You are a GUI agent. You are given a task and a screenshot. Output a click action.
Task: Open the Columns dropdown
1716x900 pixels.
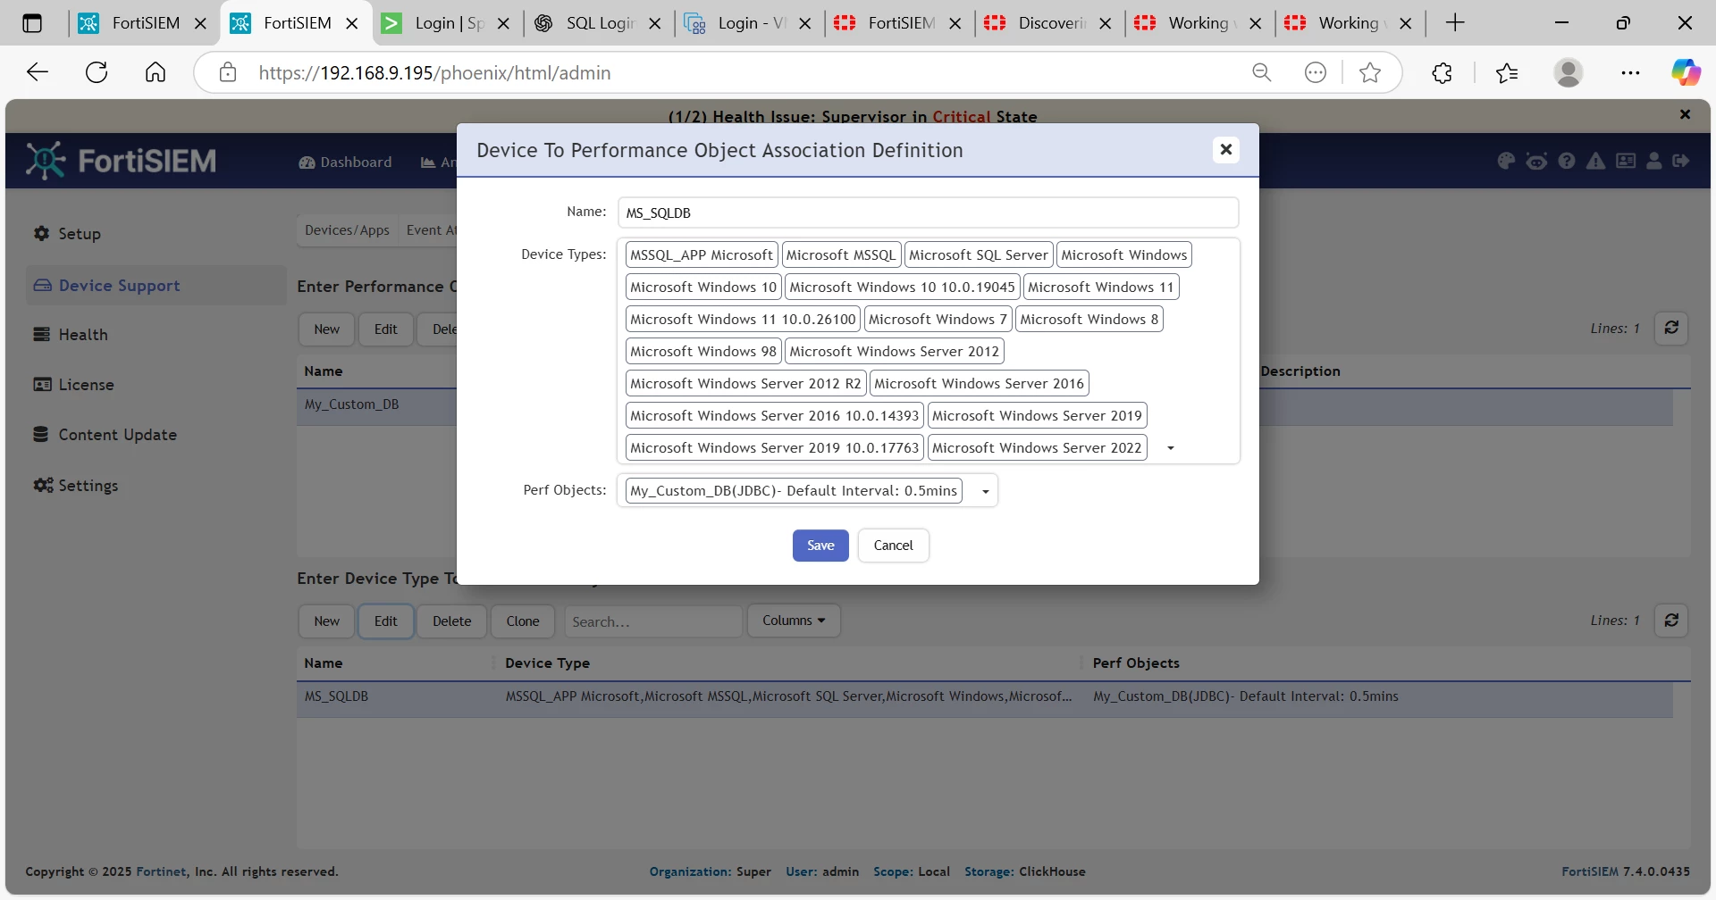[x=794, y=621]
